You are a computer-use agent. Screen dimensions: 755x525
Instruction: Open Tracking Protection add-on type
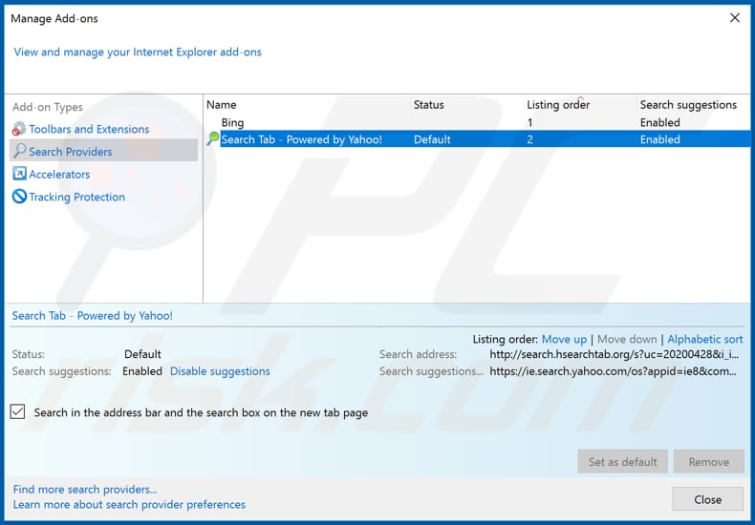pos(77,197)
